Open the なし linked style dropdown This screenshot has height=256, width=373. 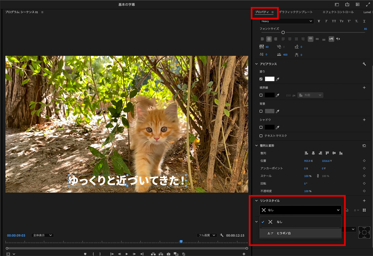tap(300, 210)
